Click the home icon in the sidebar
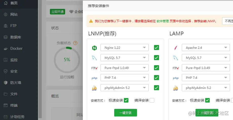 pos(6,3)
